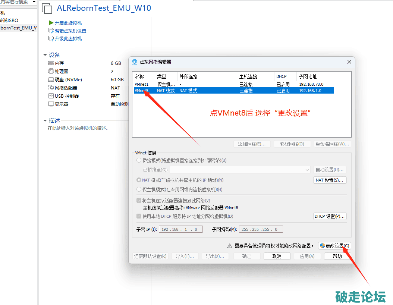Select the Bridged mode radio button
393x305 pixels.
139,161
